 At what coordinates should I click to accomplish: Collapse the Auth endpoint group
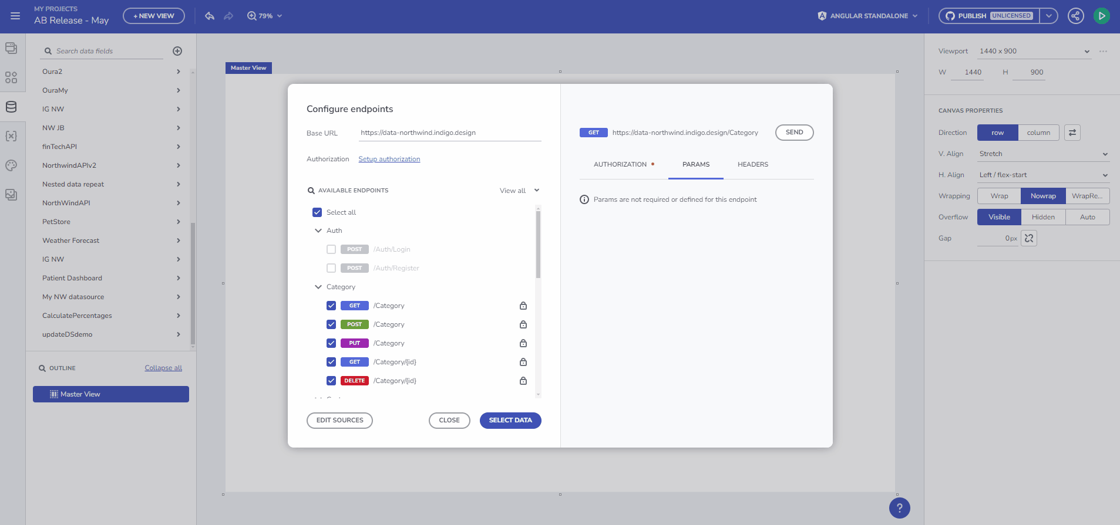318,231
